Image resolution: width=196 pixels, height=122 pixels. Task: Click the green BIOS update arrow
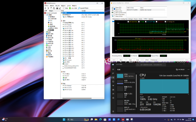pyautogui.click(x=70, y=8)
